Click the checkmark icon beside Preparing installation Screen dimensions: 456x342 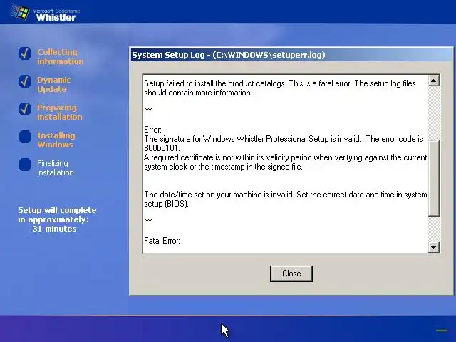[x=25, y=109]
